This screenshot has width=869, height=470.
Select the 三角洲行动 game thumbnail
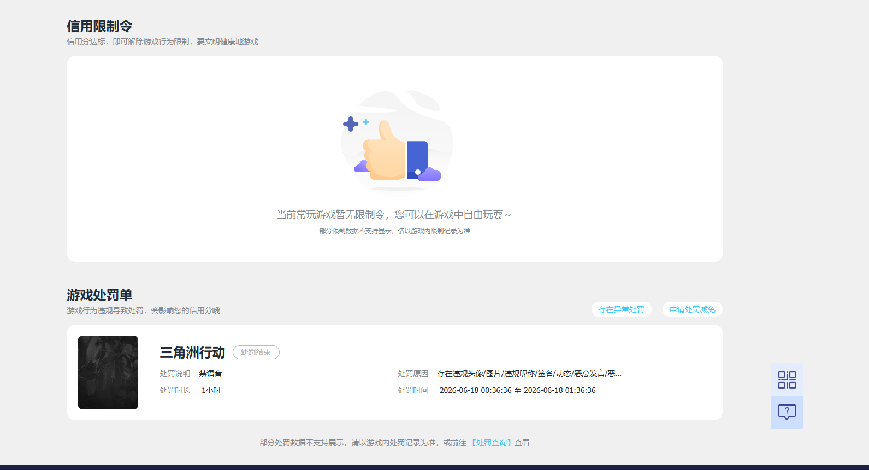point(108,372)
